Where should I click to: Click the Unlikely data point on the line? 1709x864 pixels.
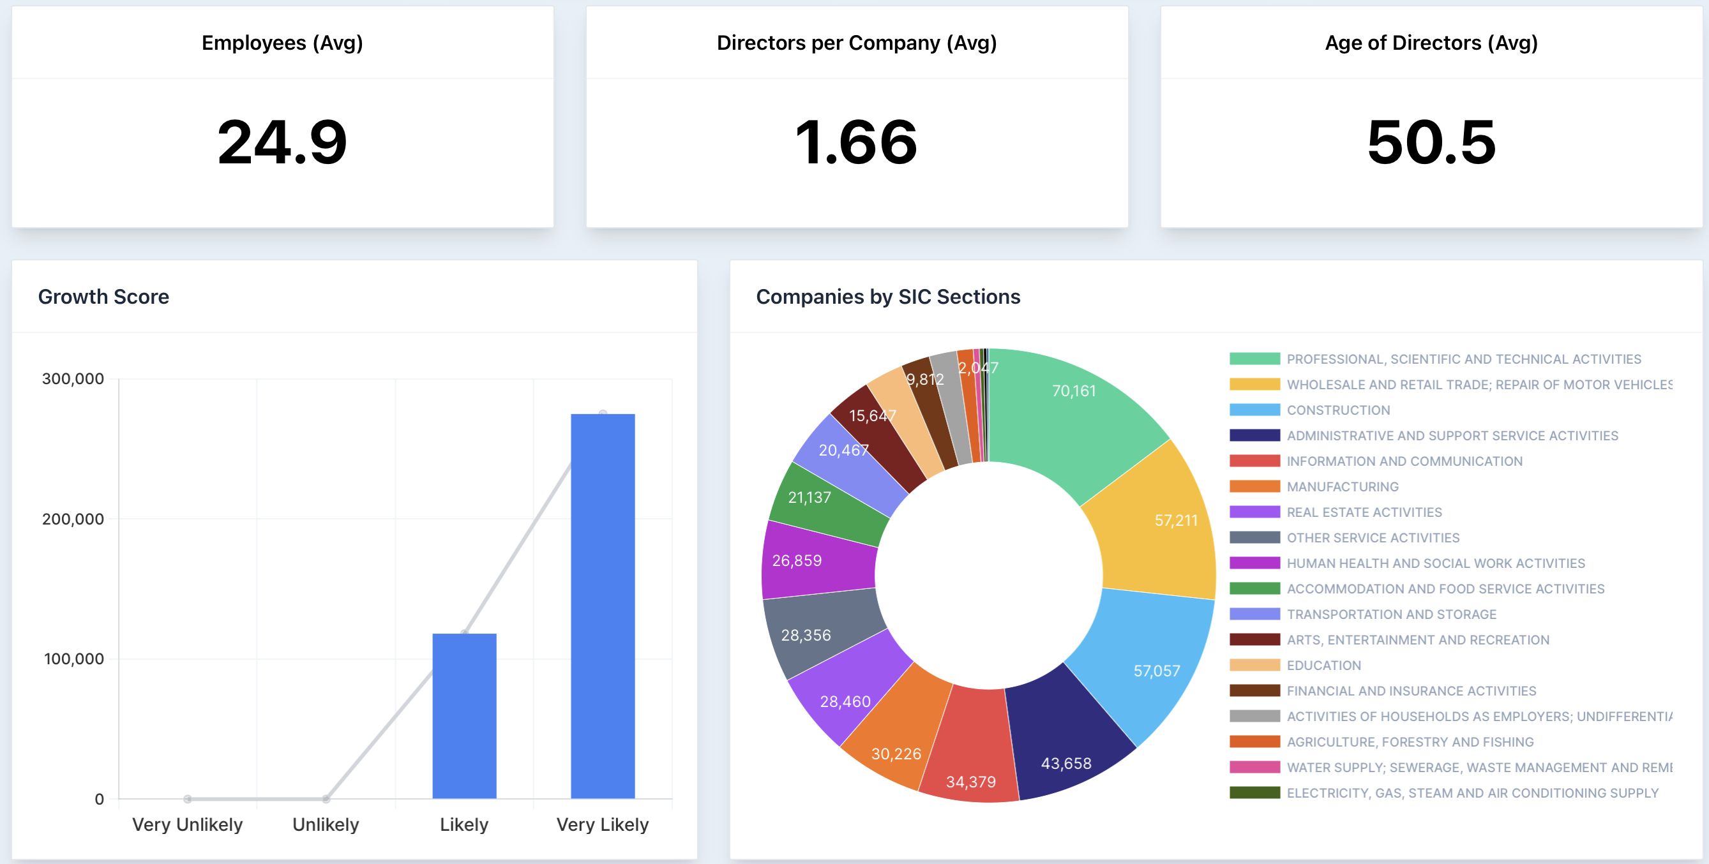click(326, 798)
